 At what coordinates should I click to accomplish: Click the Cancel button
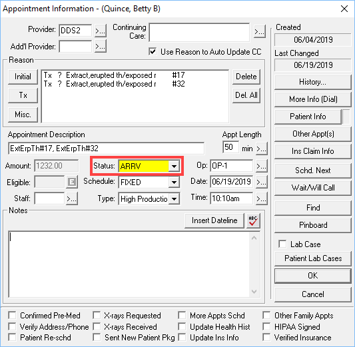(x=312, y=294)
